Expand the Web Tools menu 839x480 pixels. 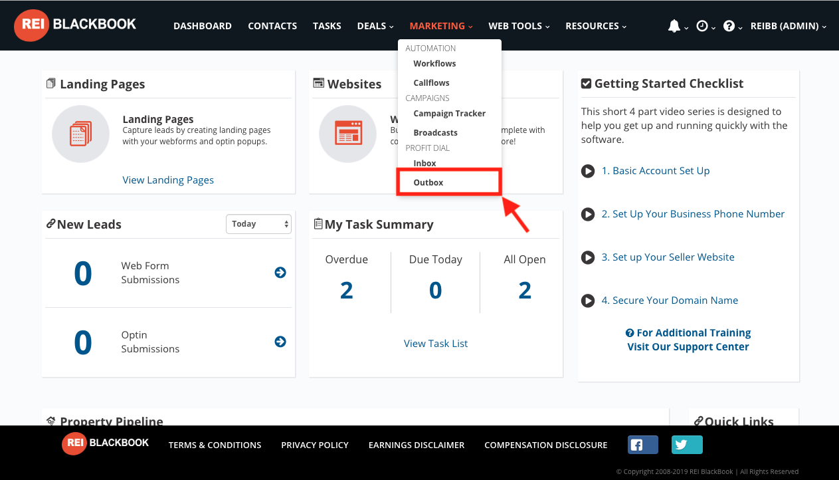coord(519,26)
